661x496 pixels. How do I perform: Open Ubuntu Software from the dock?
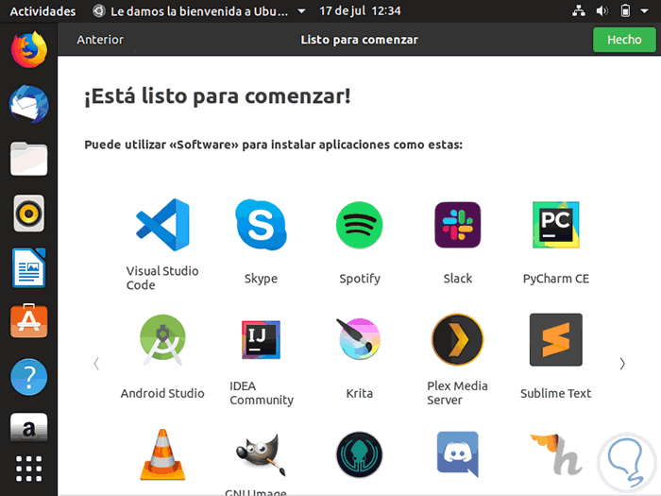[29, 321]
